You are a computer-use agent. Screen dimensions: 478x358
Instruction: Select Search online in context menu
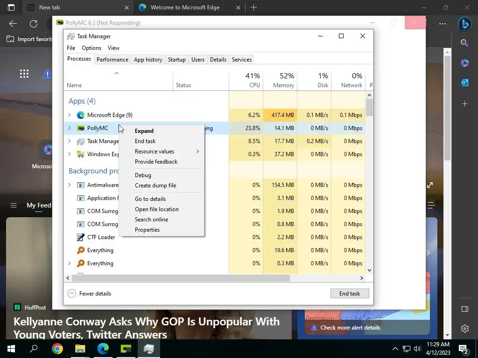[x=162, y=220]
